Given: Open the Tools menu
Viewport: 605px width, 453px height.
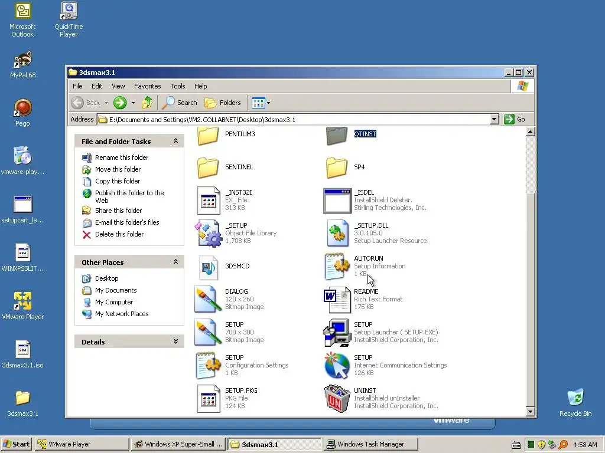Looking at the screenshot, I should pyautogui.click(x=178, y=86).
